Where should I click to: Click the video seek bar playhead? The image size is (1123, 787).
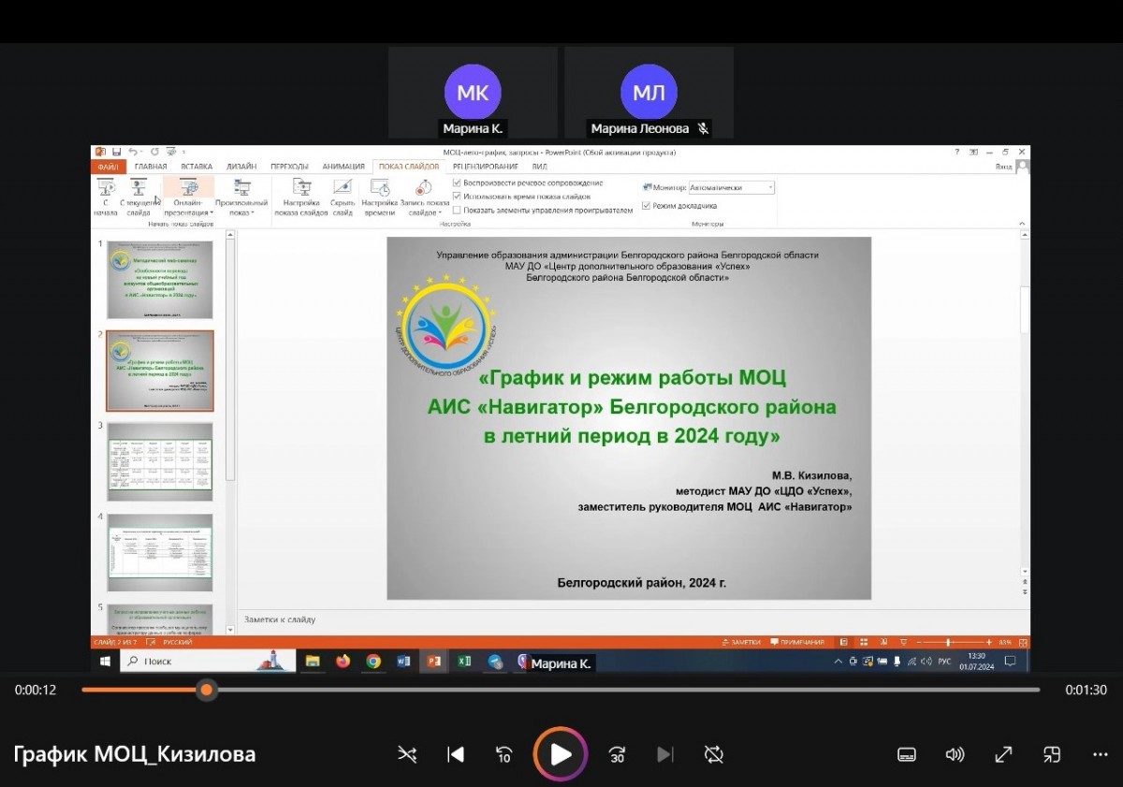pyautogui.click(x=207, y=690)
